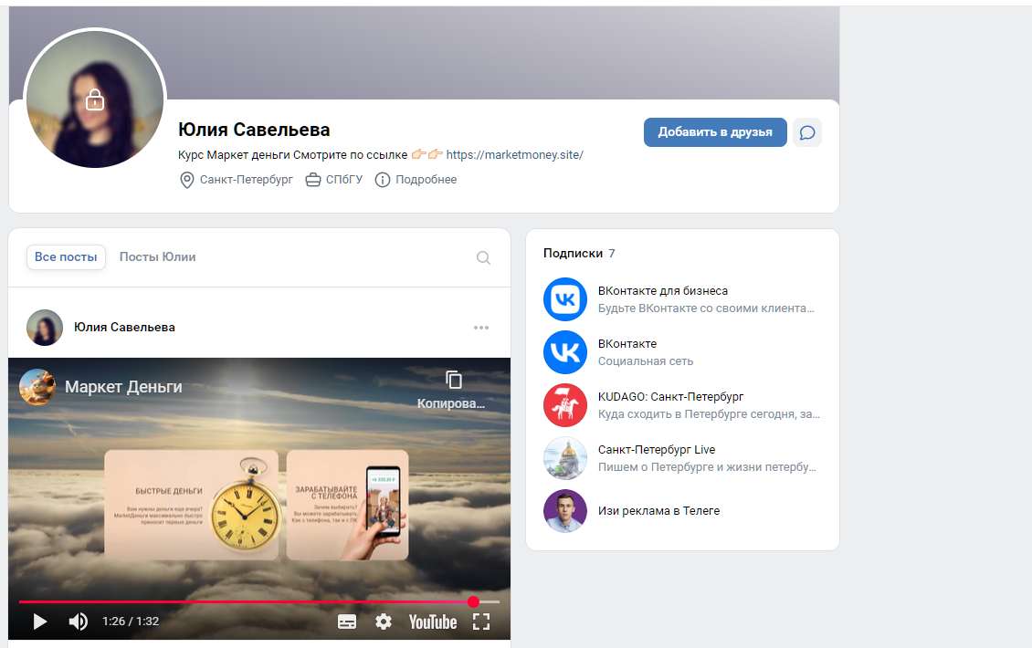Add Юлия Савельева to friends
The width and height of the screenshot is (1032, 648).
(715, 132)
